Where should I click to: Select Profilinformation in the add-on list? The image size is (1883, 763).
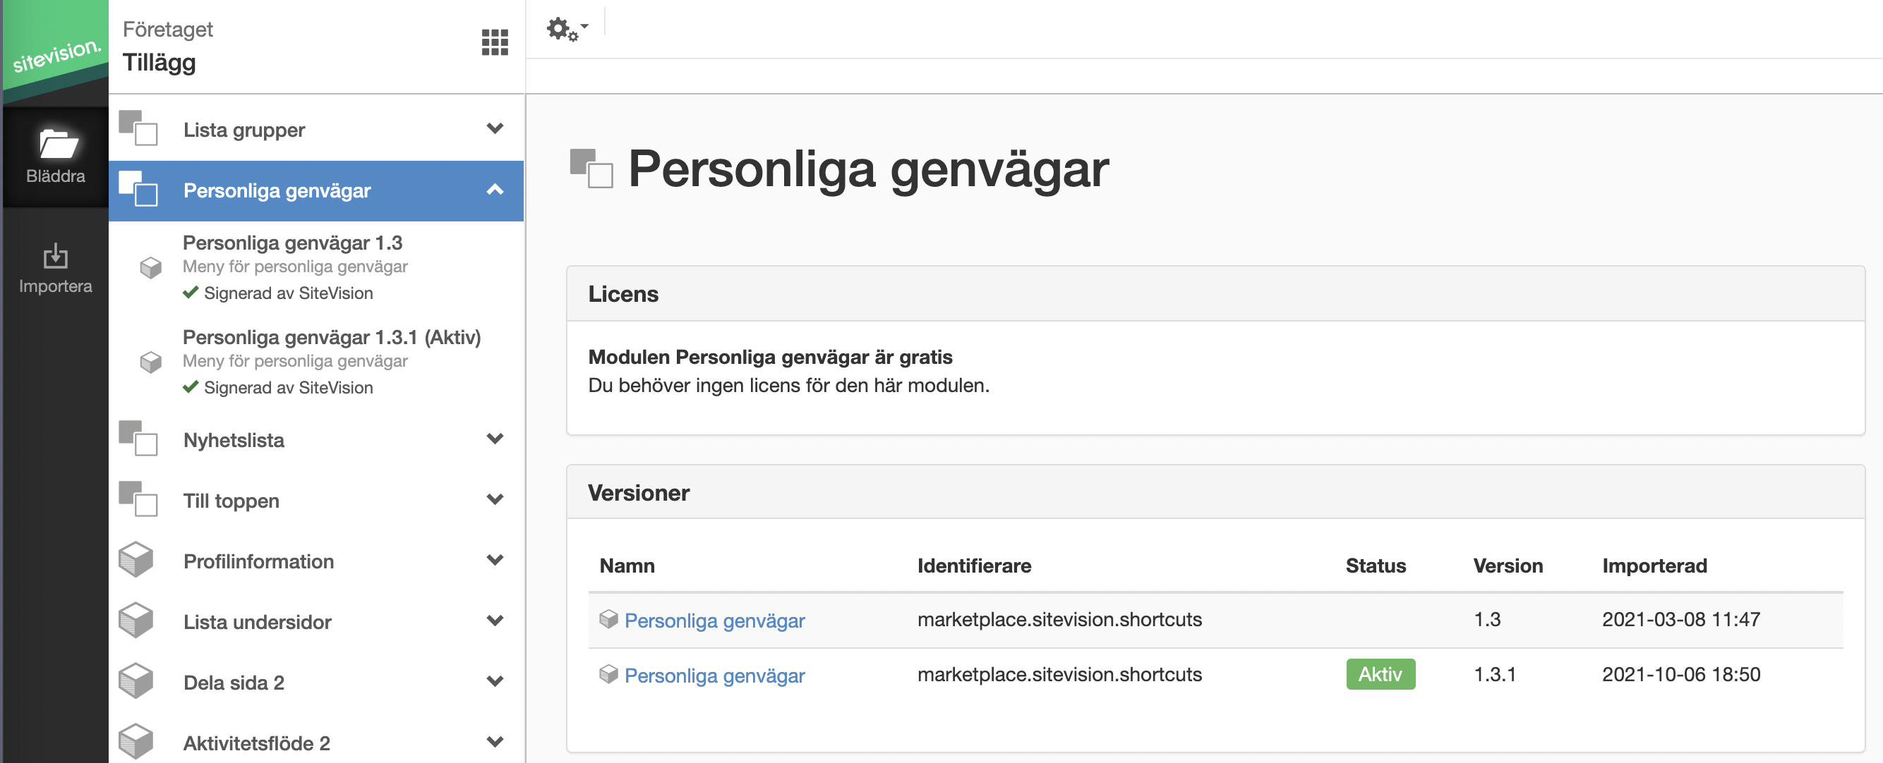316,561
